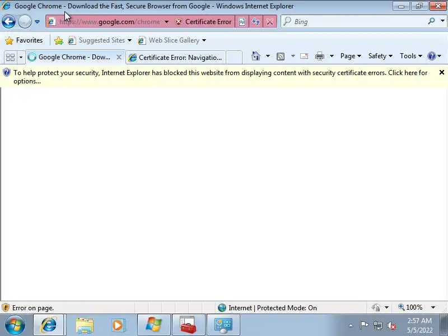This screenshot has width=448, height=336.
Task: Open the Certificate Error security report
Action: pyautogui.click(x=203, y=22)
